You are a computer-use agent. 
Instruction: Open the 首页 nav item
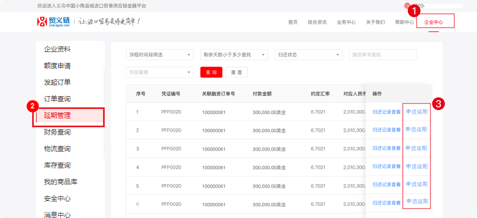293,22
